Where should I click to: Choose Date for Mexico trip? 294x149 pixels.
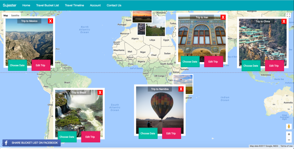click(x=18, y=65)
